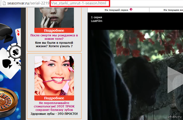
Task: Click 'Кем вы были в прошлой жизни?' text
Action: (x=54, y=44)
